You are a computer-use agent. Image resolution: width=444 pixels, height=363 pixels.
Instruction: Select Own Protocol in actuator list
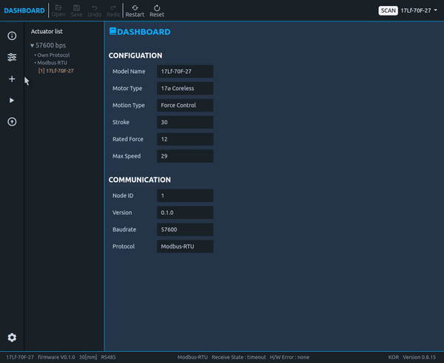click(53, 55)
